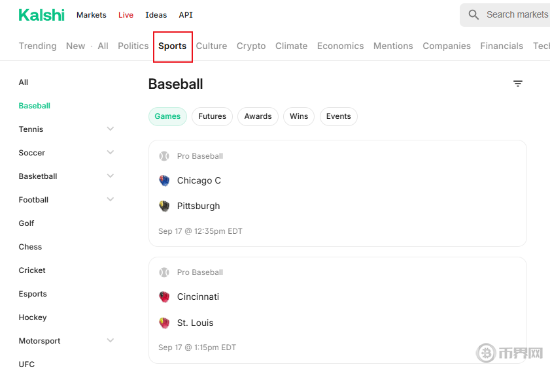550x371 pixels.
Task: Switch to the Mentions tab
Action: pos(393,46)
